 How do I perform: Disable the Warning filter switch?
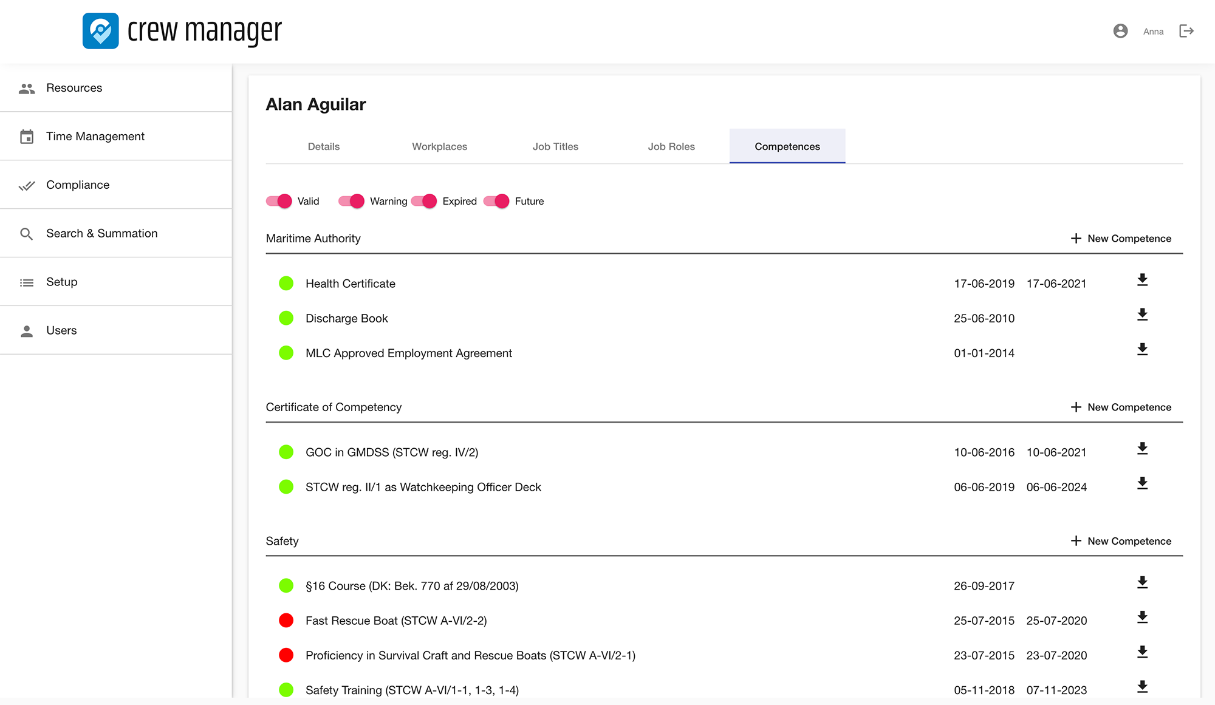tap(352, 201)
